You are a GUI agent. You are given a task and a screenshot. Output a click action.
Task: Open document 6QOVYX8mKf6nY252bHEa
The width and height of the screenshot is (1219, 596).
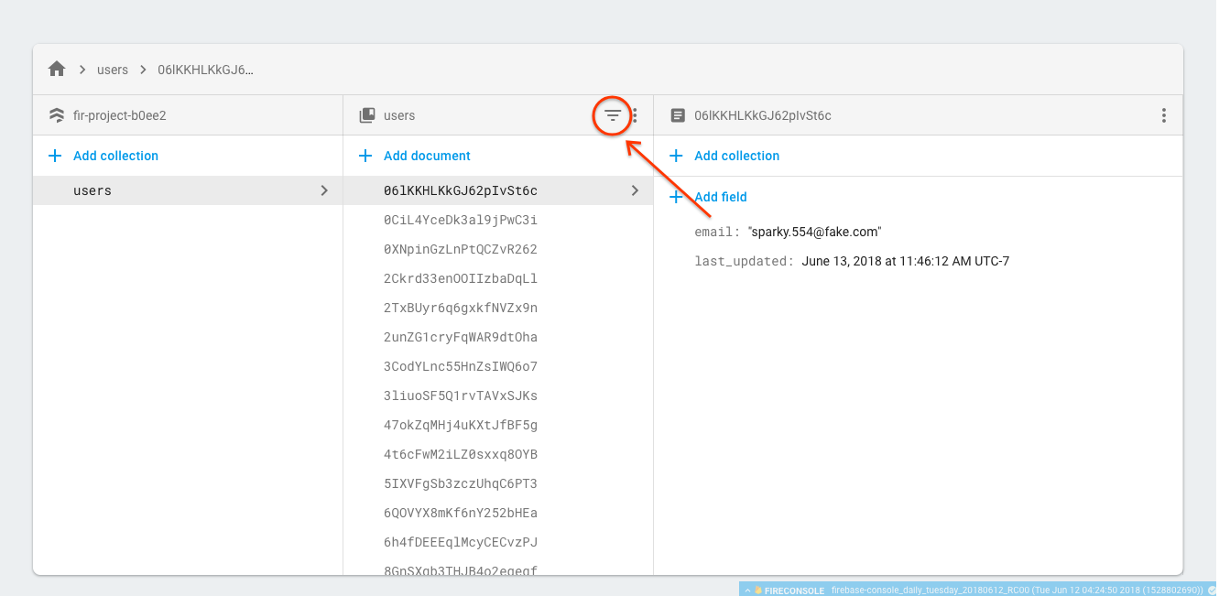click(x=461, y=513)
